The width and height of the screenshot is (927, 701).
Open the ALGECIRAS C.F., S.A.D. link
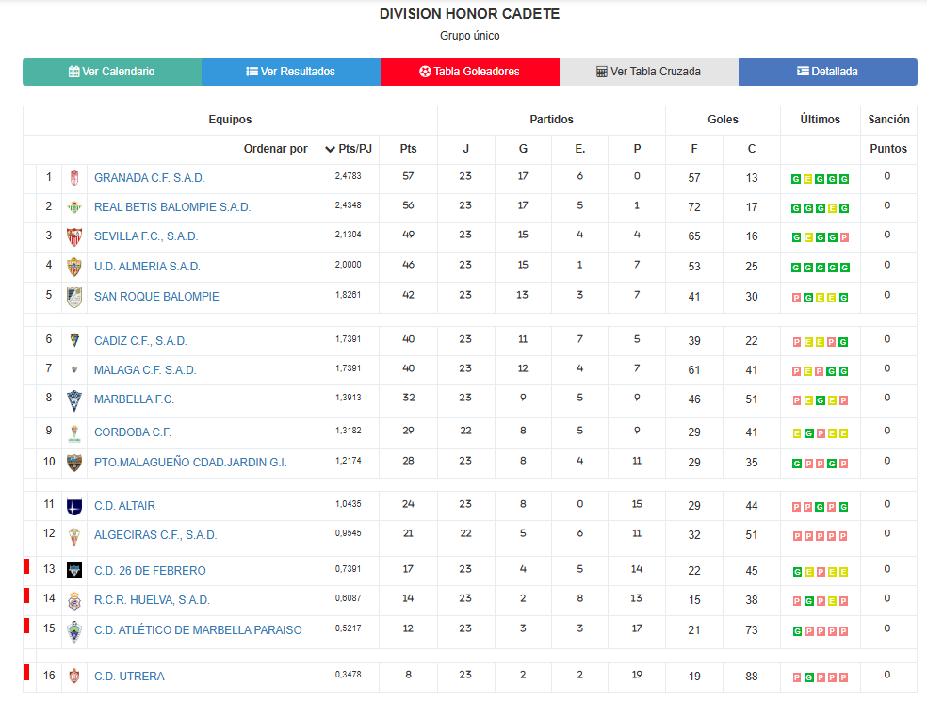pyautogui.click(x=155, y=535)
